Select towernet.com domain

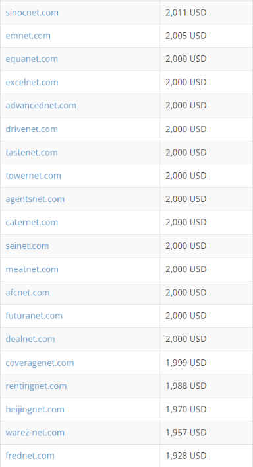pyautogui.click(x=33, y=176)
